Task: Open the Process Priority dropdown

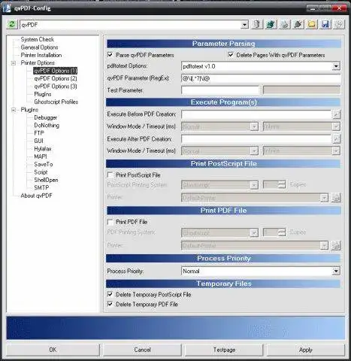Action: click(336, 271)
